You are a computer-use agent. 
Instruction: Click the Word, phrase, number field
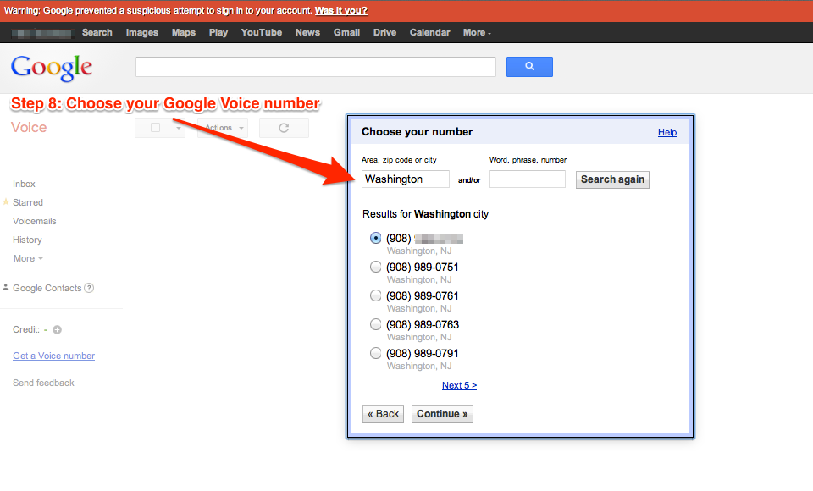[x=527, y=179]
